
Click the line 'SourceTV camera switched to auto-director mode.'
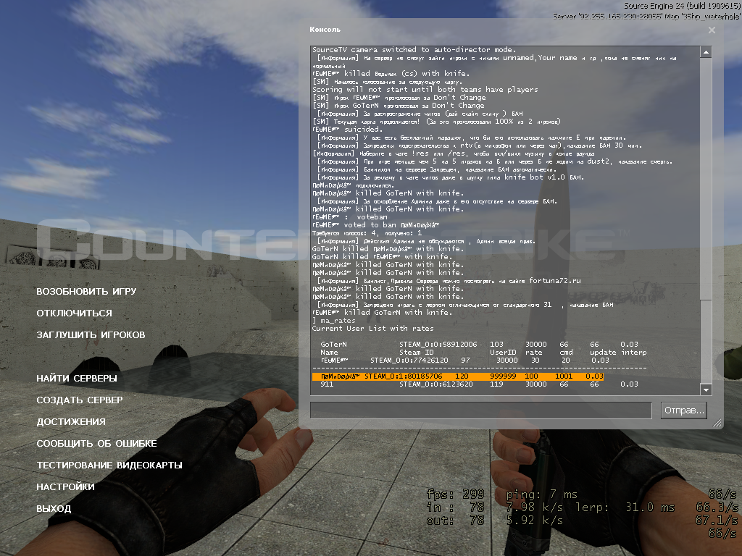(414, 50)
